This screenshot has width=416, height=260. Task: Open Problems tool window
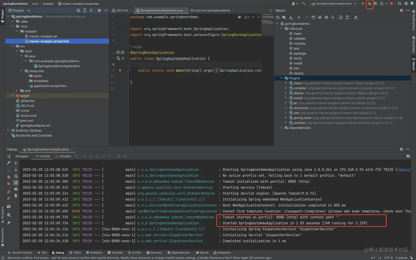click(x=94, y=253)
